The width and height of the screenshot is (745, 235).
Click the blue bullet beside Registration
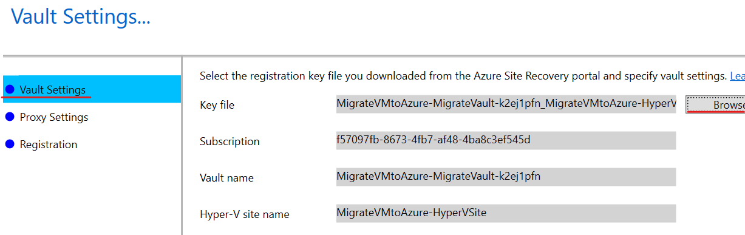coord(10,144)
